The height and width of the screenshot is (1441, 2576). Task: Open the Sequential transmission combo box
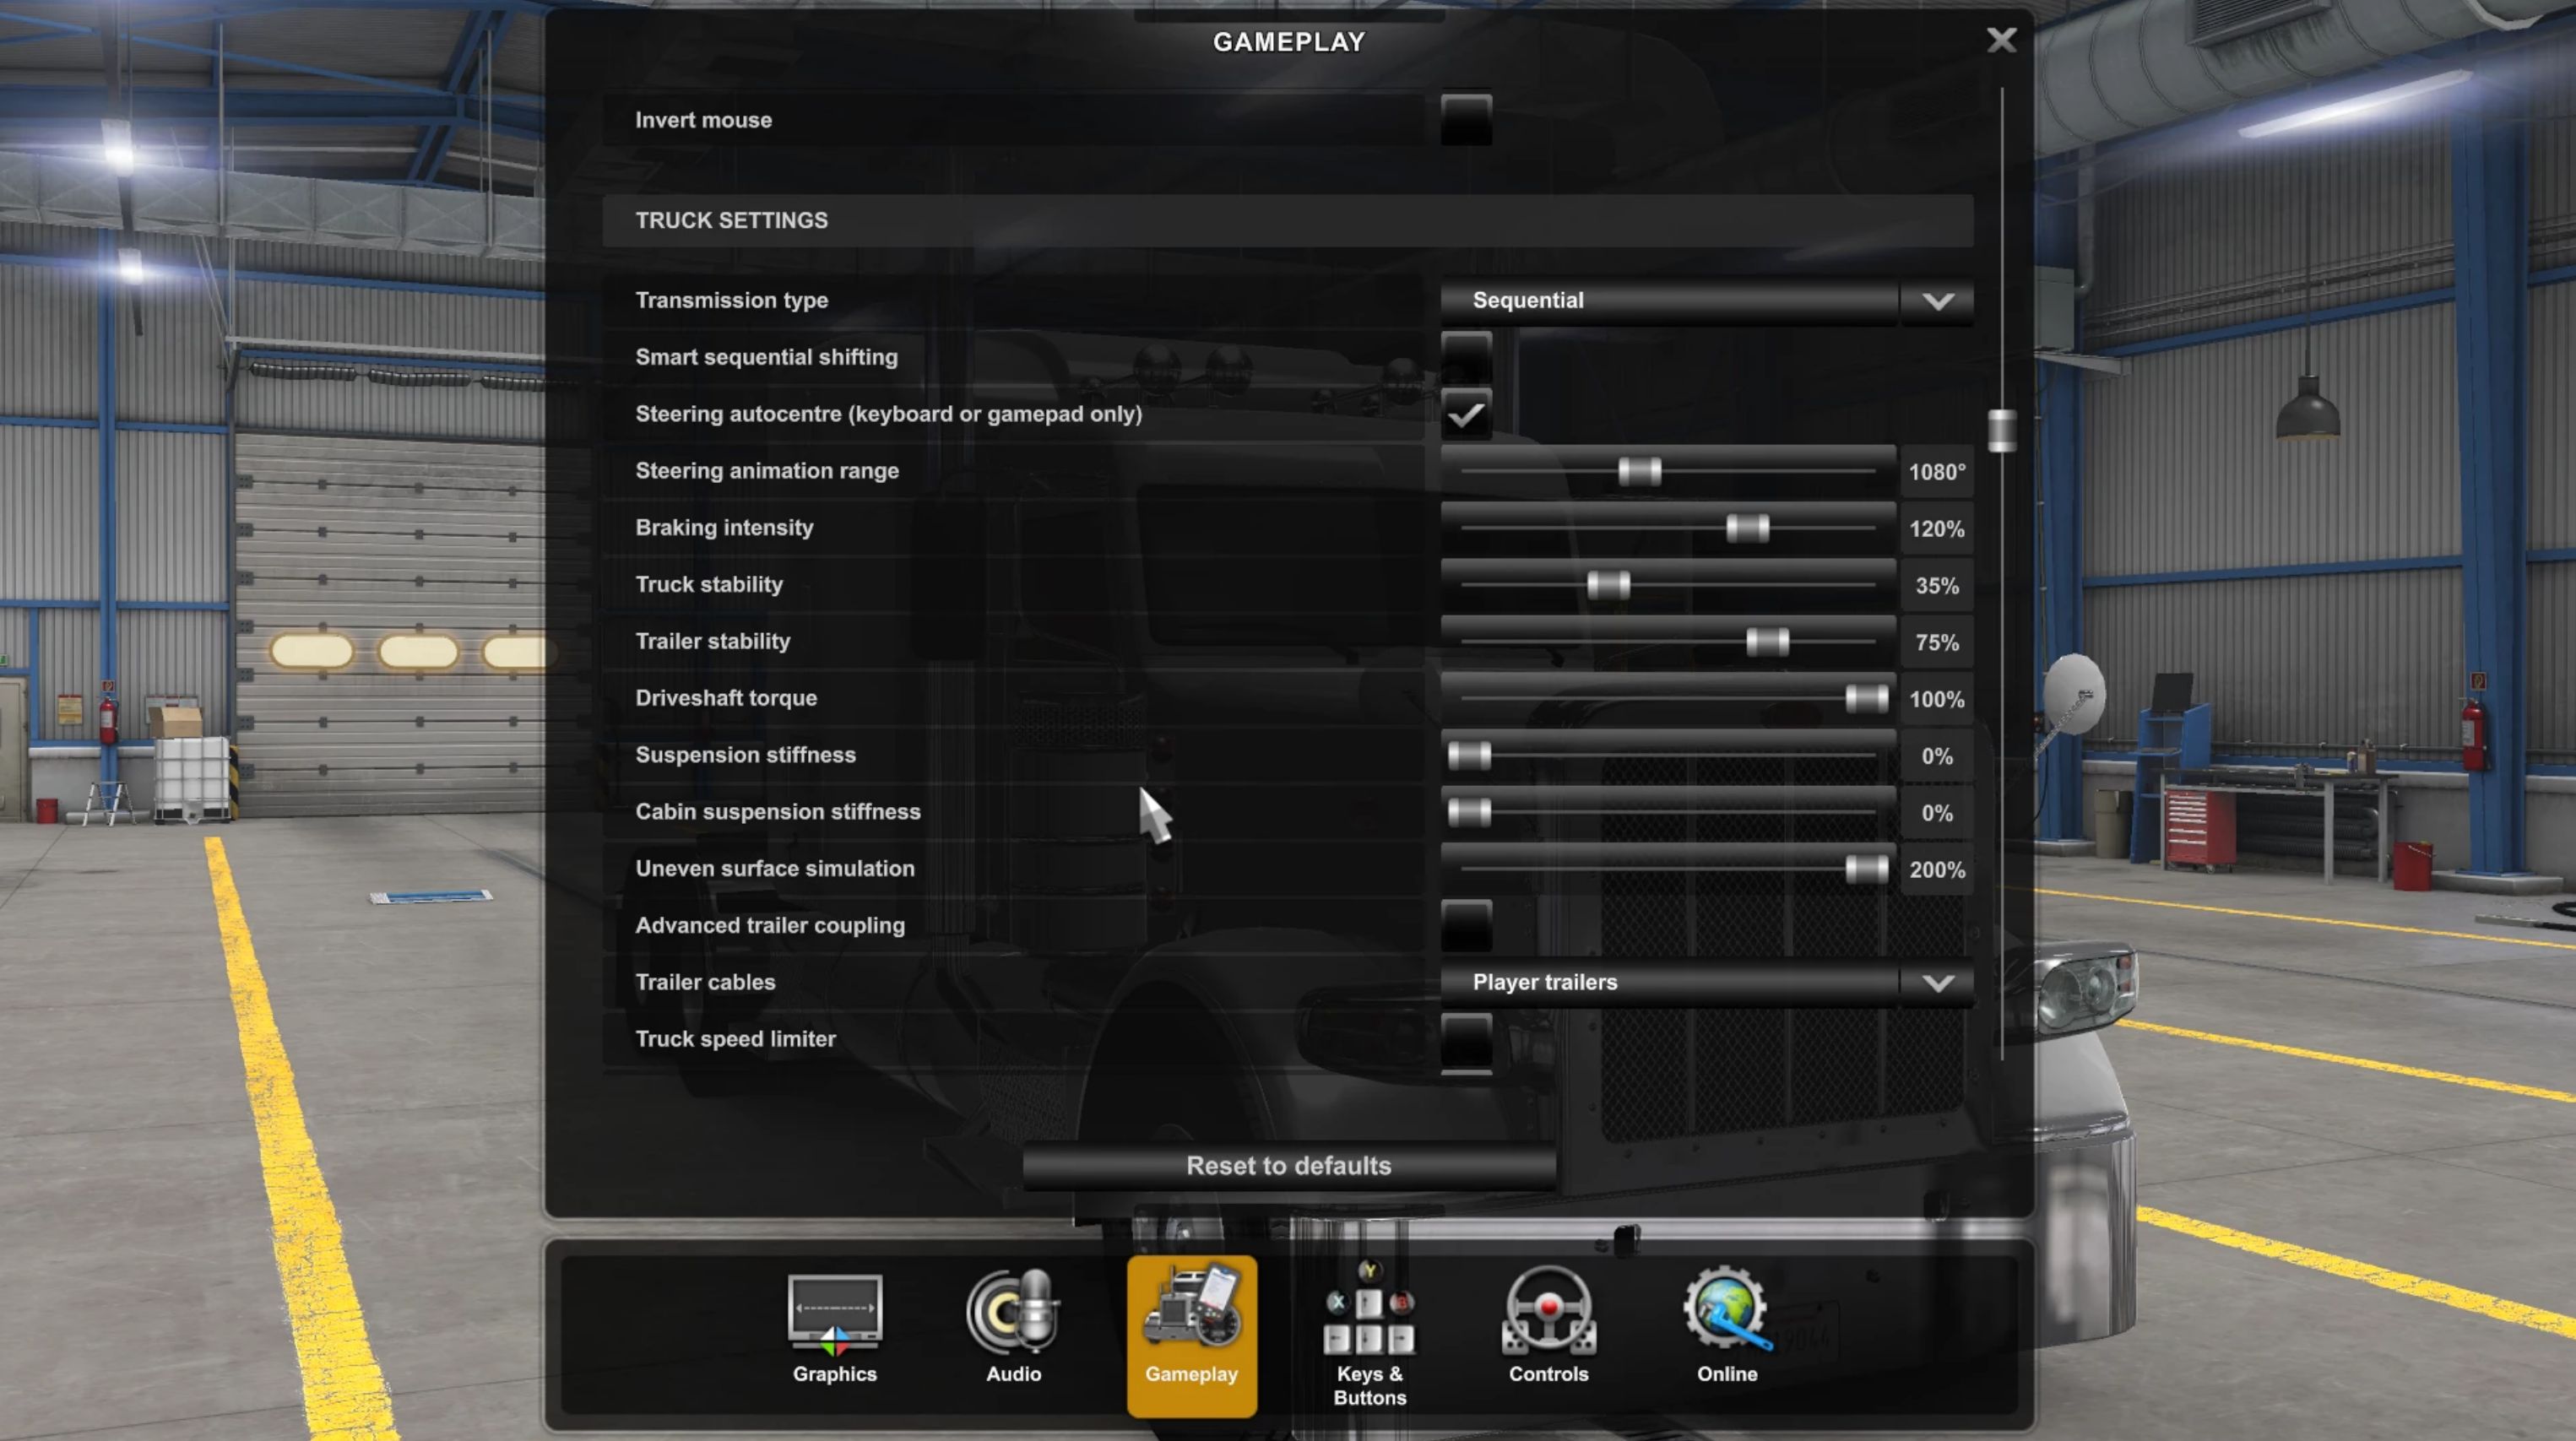tap(1668, 301)
